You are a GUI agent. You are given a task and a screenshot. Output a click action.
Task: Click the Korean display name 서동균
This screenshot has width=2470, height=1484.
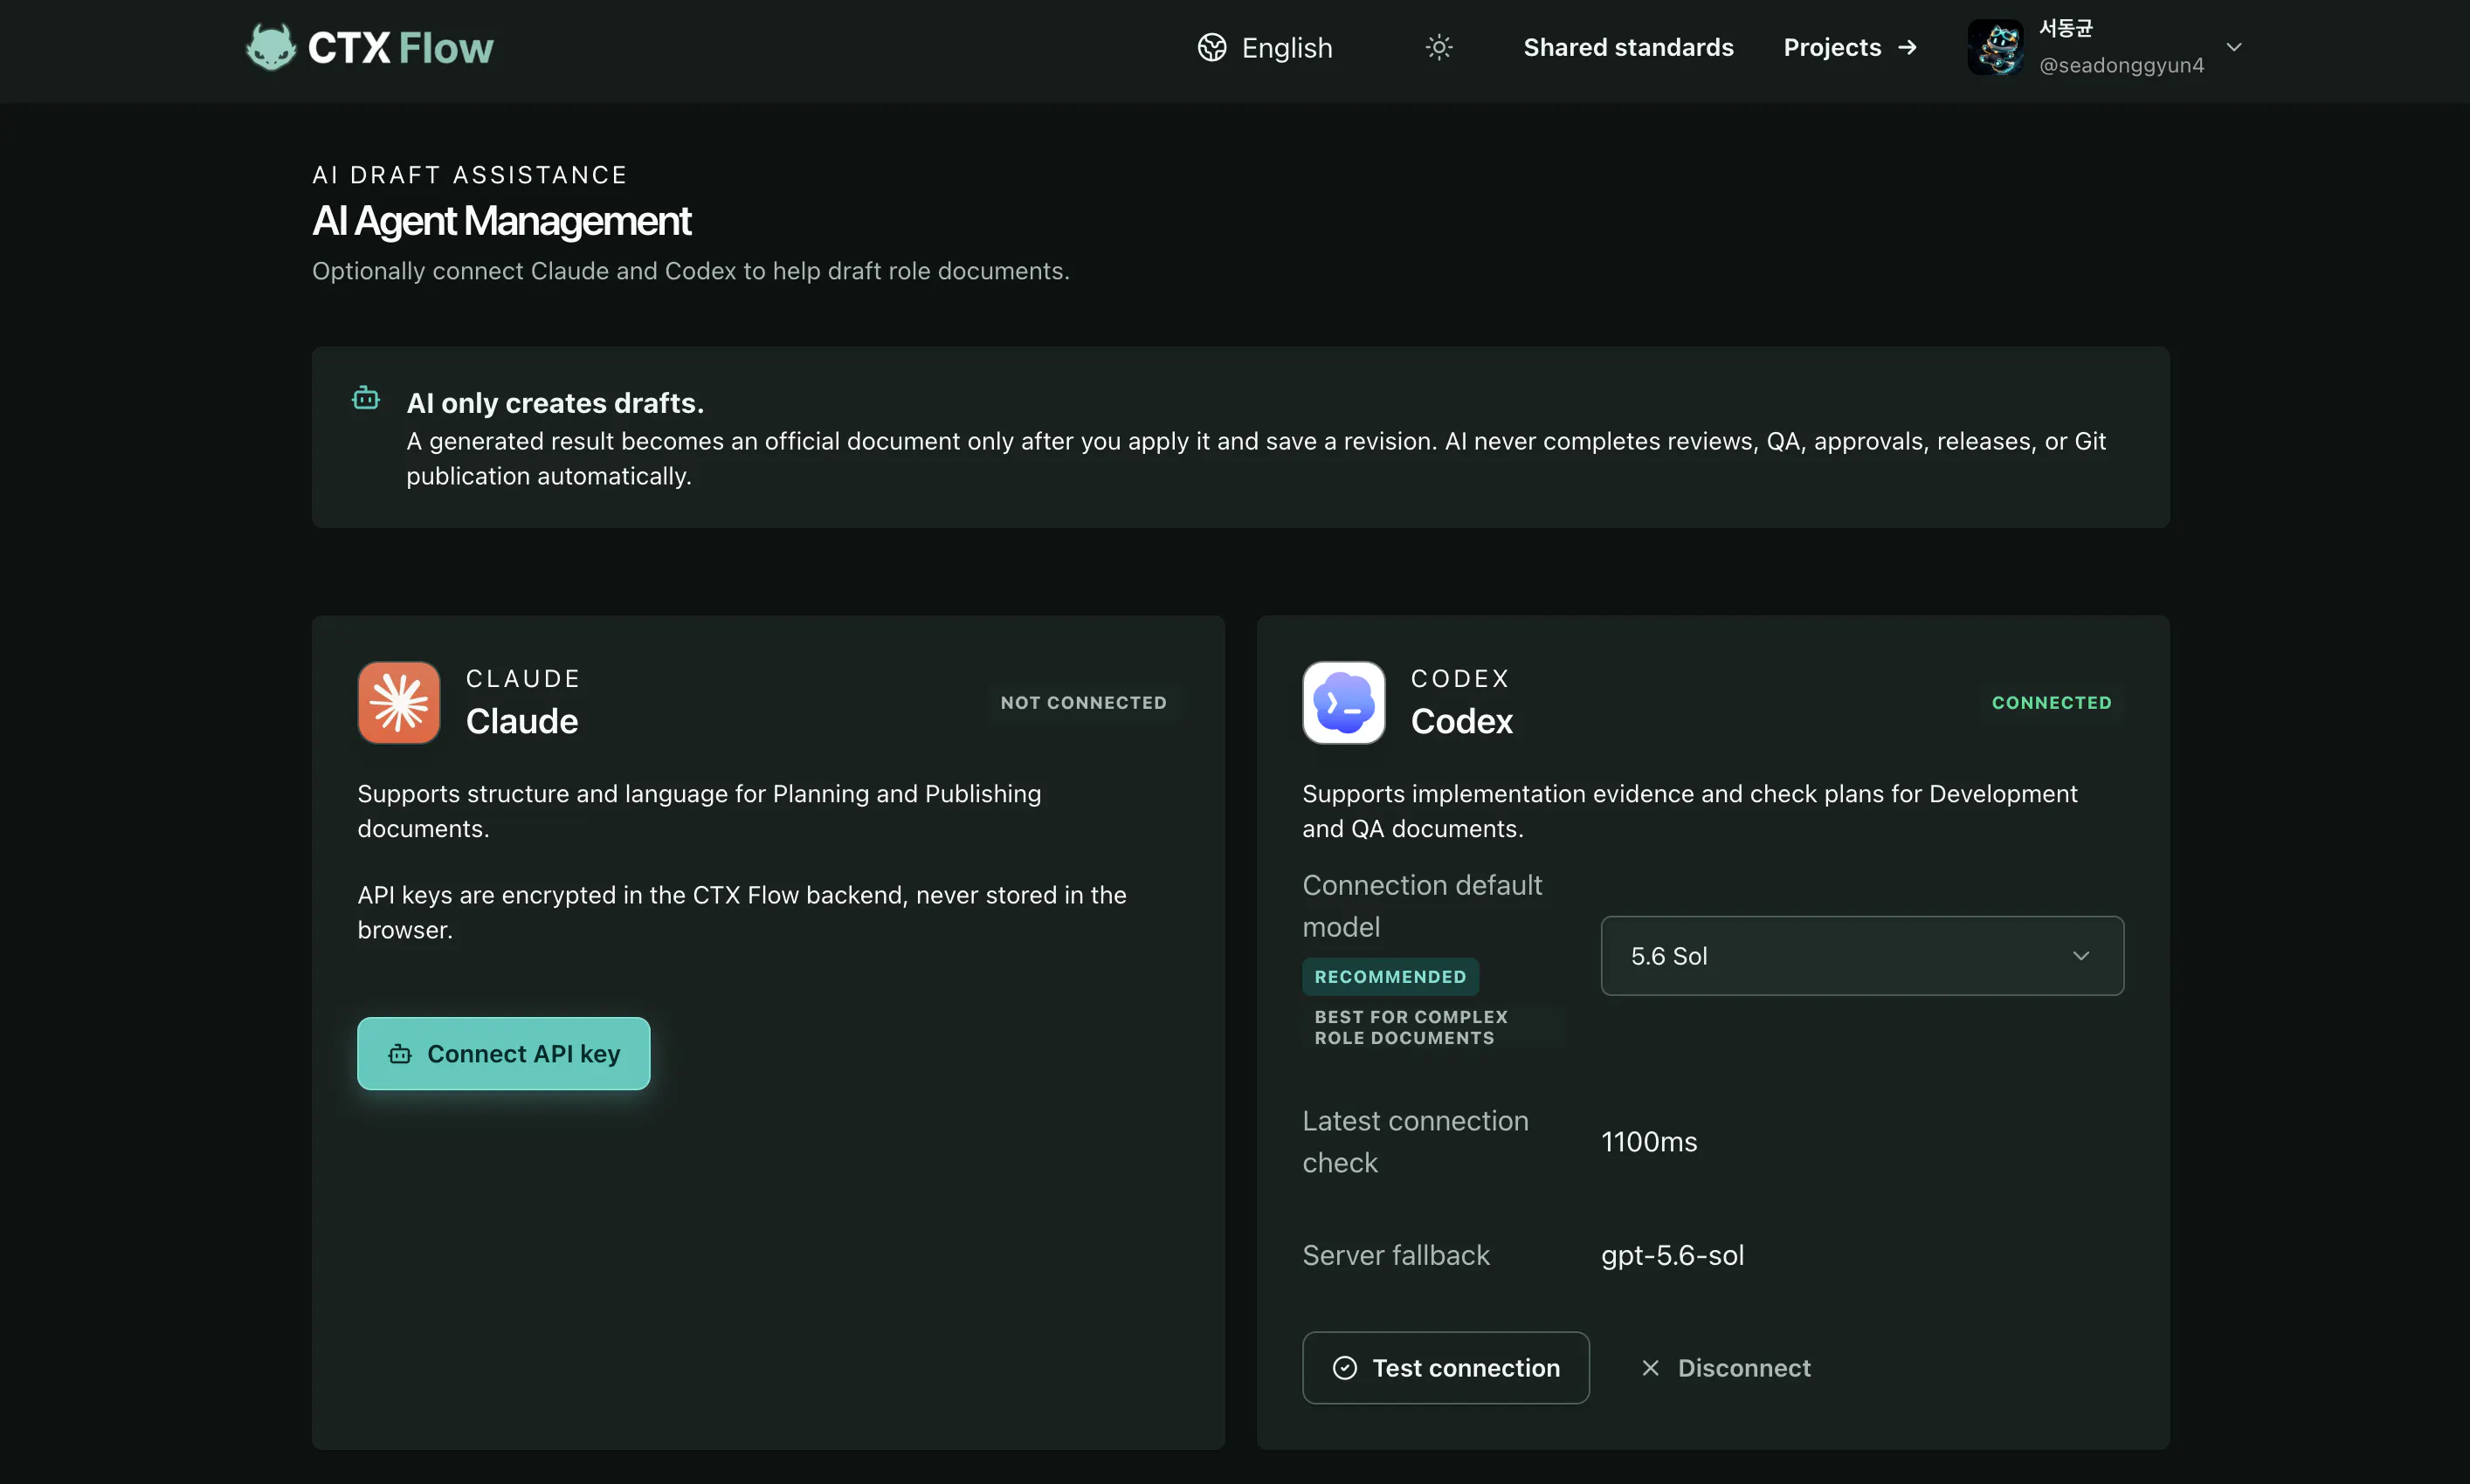[2066, 28]
